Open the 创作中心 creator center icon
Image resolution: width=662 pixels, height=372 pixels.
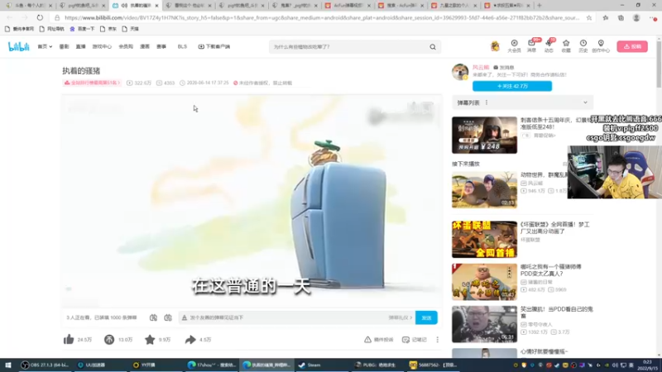601,46
